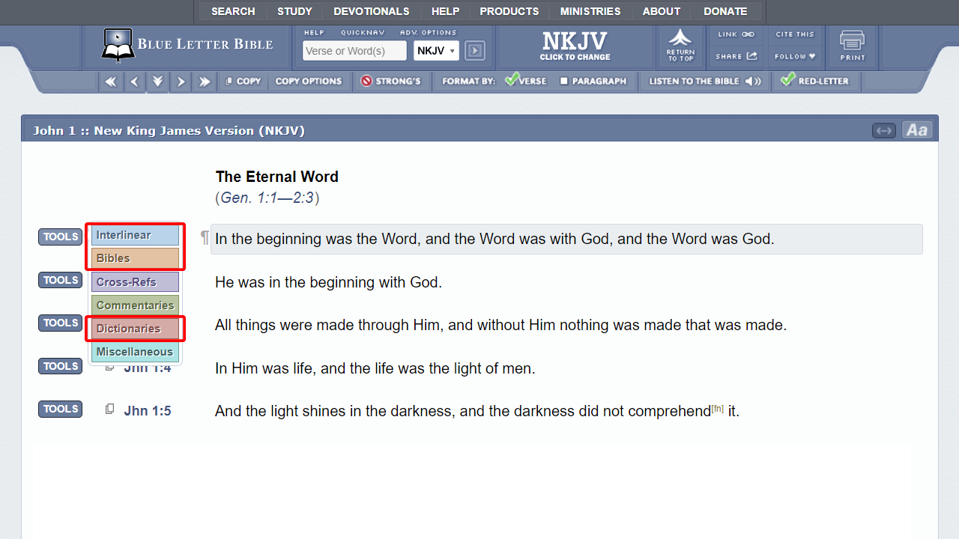Screen dimensions: 959x539
Task: Click the paragraph mark before verse one
Action: tap(205, 238)
